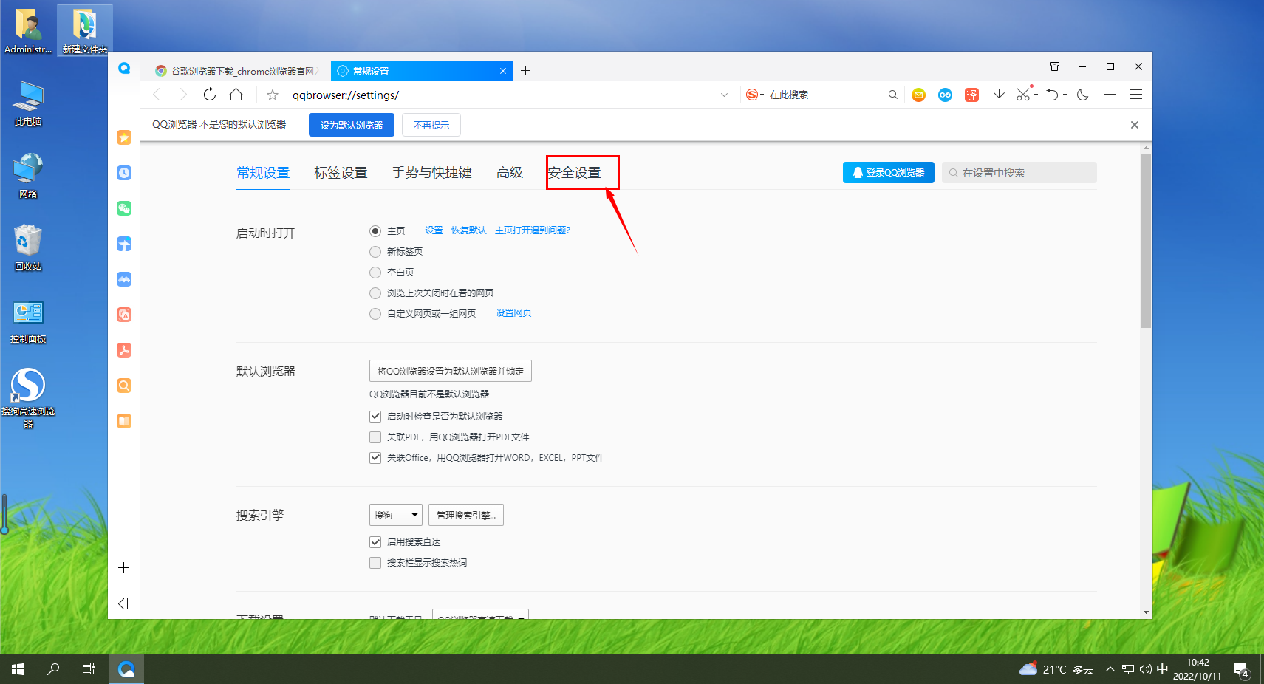Click the browser back arrow

pos(157,95)
